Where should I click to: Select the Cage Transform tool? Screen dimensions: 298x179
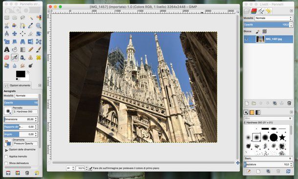(x=39, y=41)
